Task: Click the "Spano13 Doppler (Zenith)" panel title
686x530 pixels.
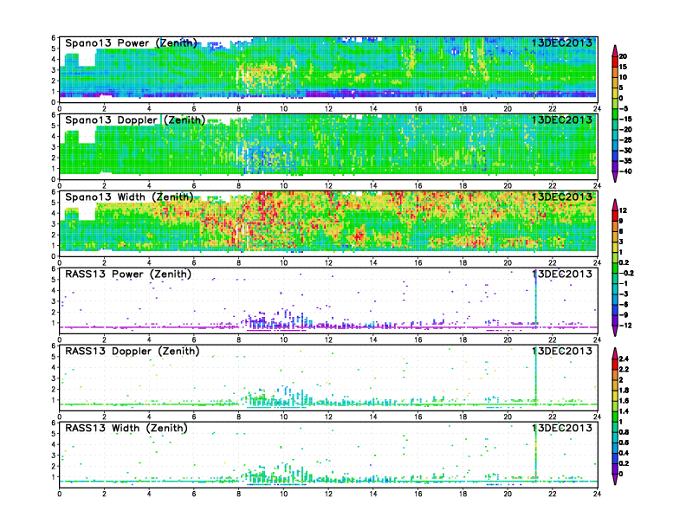Action: click(135, 120)
